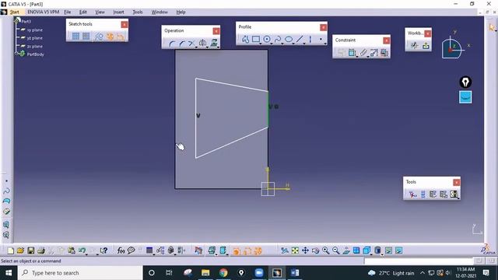This screenshot has width=498, height=280.
Task: Activate the Rotate view icon
Action: coord(315,250)
